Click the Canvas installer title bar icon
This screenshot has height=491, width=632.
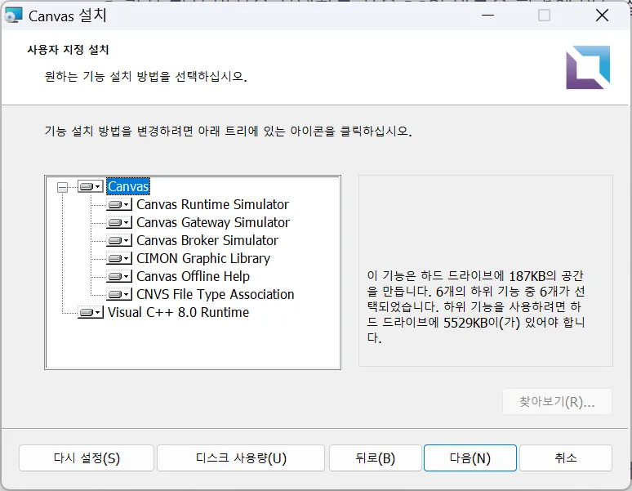pos(14,16)
